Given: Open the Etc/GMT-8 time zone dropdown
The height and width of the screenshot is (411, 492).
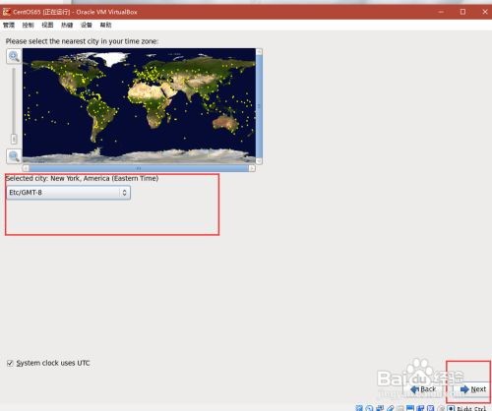Looking at the screenshot, I should click(68, 193).
